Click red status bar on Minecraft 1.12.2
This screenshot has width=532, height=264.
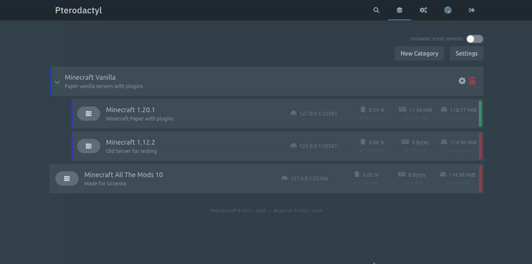point(480,146)
